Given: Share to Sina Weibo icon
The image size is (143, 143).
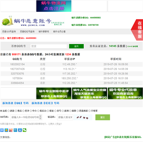Looking at the screenshot, I should coord(11,130).
